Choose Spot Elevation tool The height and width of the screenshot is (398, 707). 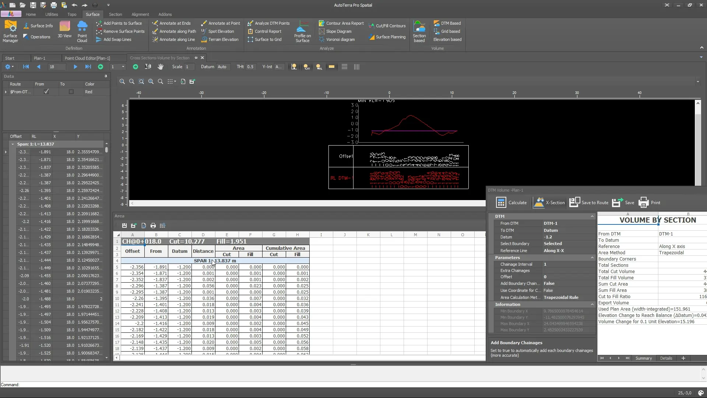tap(218, 31)
